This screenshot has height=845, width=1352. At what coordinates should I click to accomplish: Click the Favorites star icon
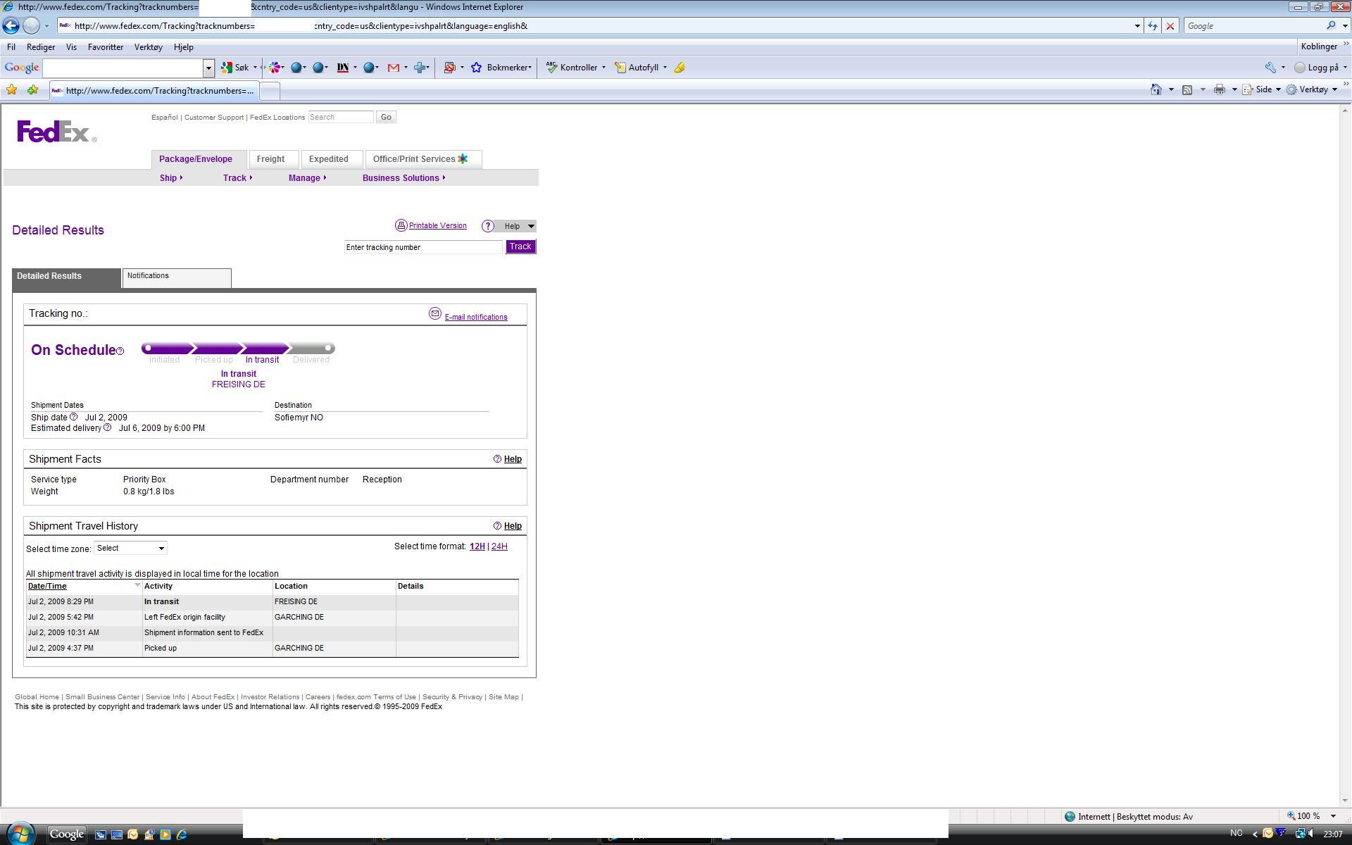(x=12, y=89)
